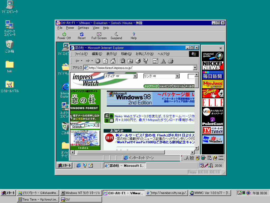Go back in Internet Explorer
Viewport: 270px width, 203px height.
tap(78, 61)
